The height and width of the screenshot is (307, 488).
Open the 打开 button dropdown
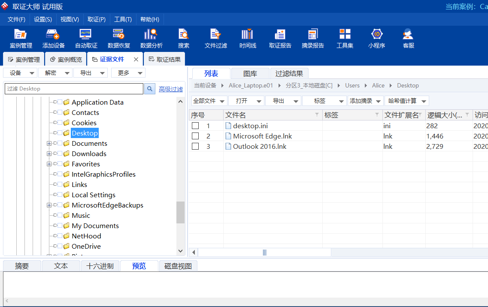click(x=246, y=101)
